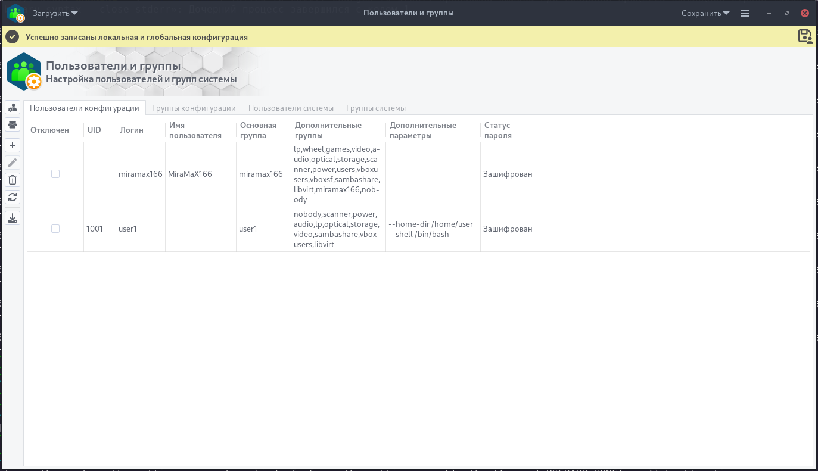Click the download arrow icon in the sidebar
The width and height of the screenshot is (818, 471).
click(x=13, y=218)
